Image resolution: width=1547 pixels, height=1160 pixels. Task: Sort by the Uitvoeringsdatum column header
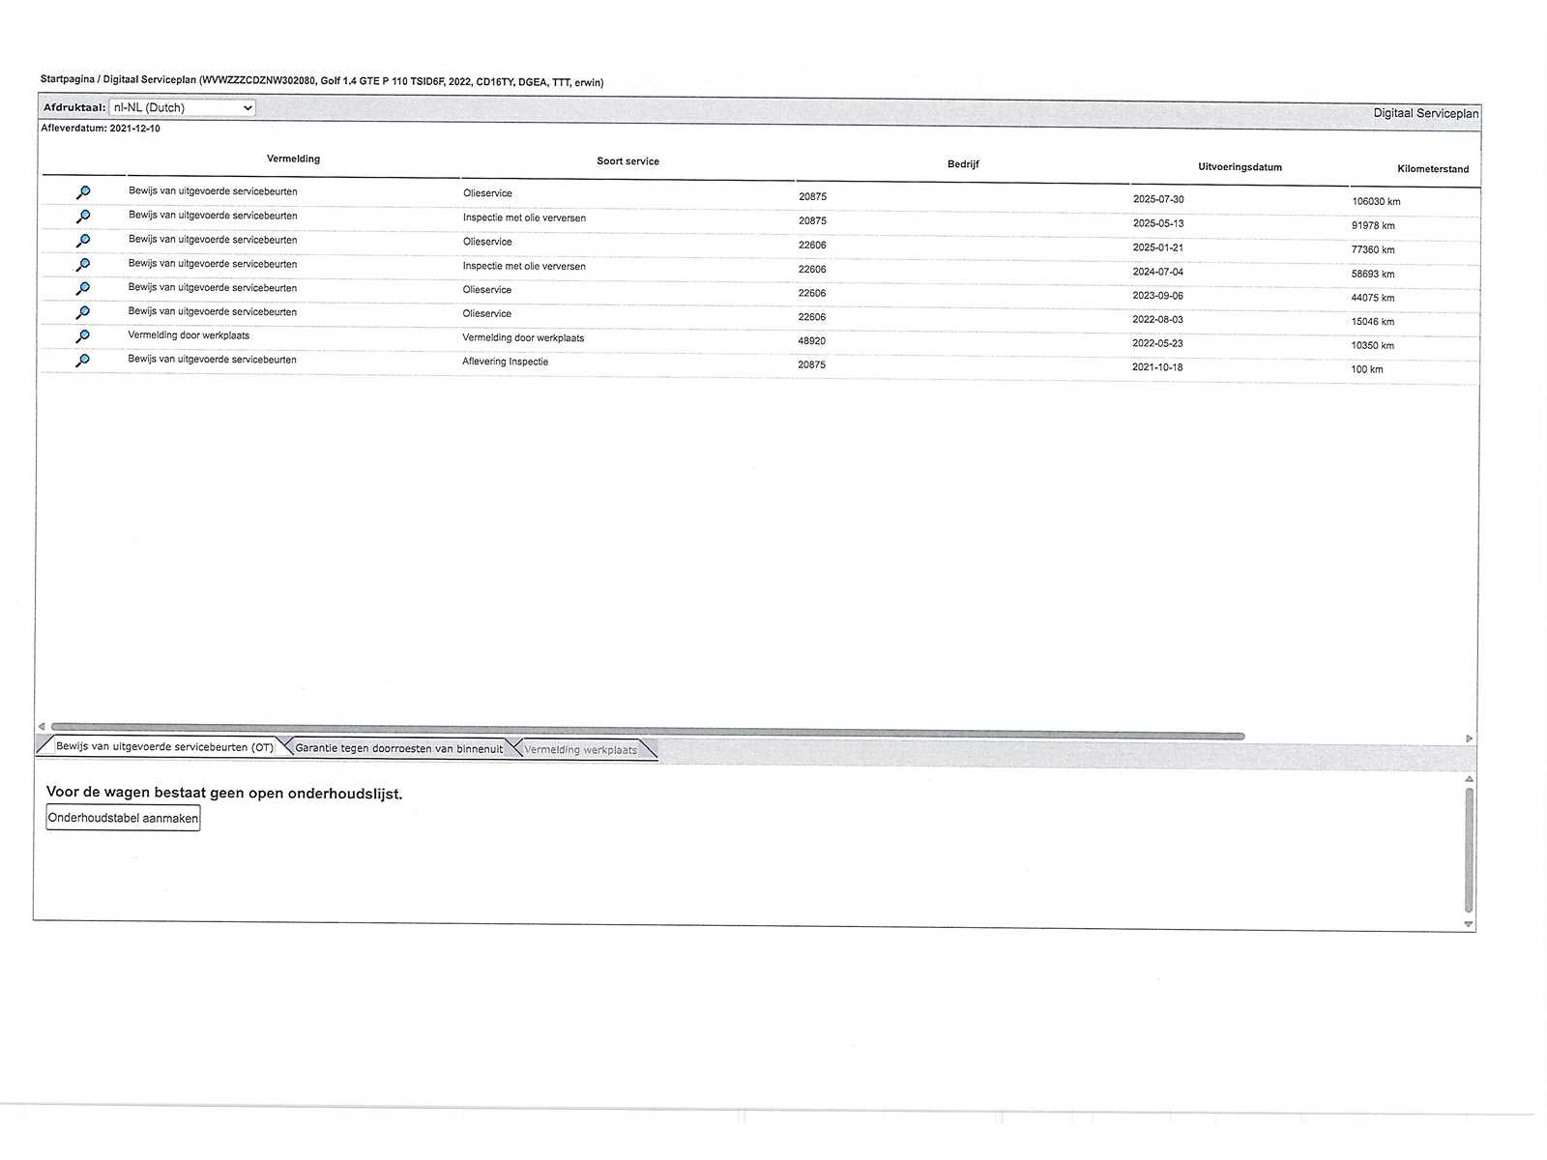(x=1240, y=167)
